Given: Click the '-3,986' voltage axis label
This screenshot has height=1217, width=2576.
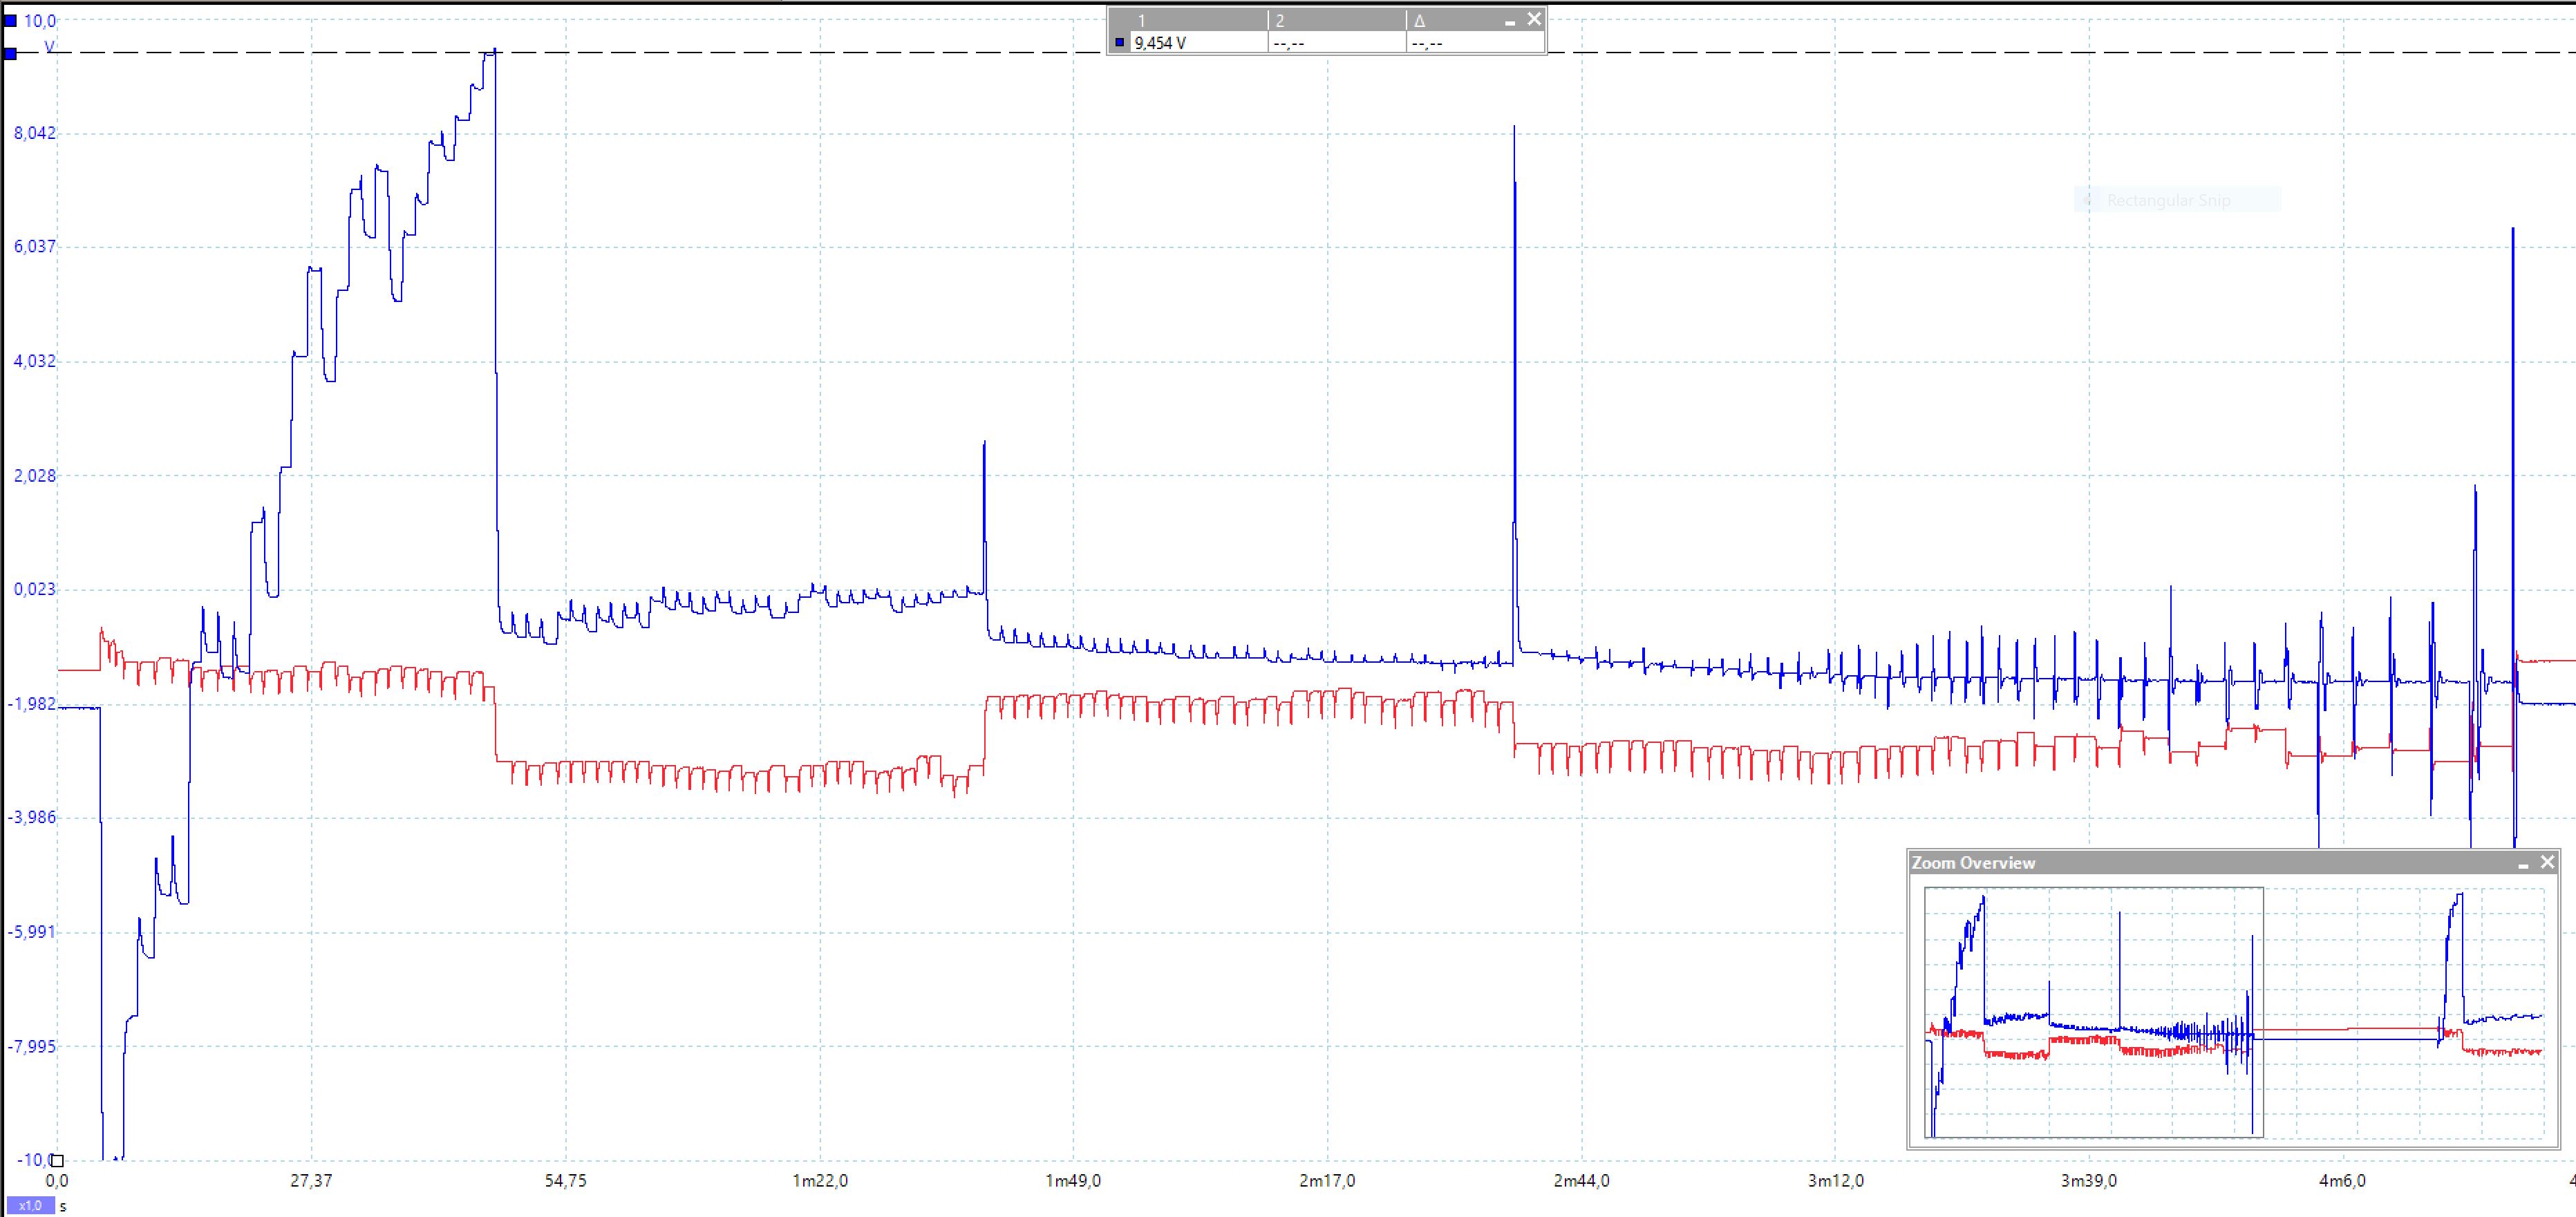Looking at the screenshot, I should (x=32, y=818).
